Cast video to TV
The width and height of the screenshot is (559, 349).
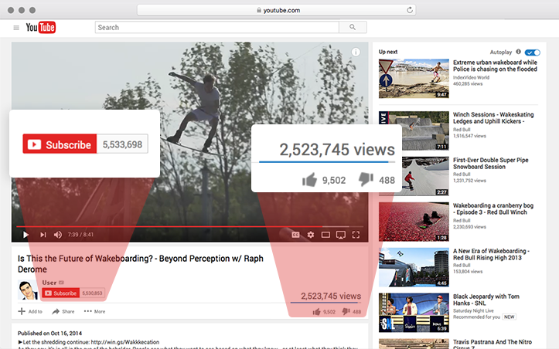tap(341, 235)
